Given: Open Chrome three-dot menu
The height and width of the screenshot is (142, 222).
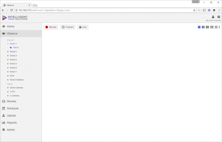Looking at the screenshot, I should 219,10.
